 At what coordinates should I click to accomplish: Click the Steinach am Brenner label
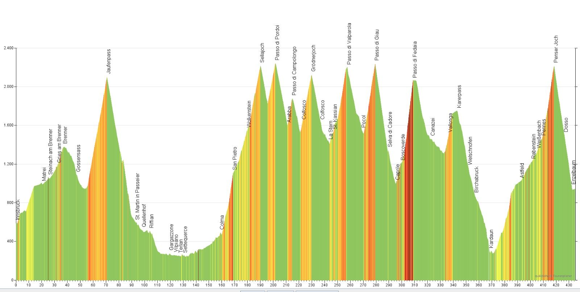click(x=50, y=152)
